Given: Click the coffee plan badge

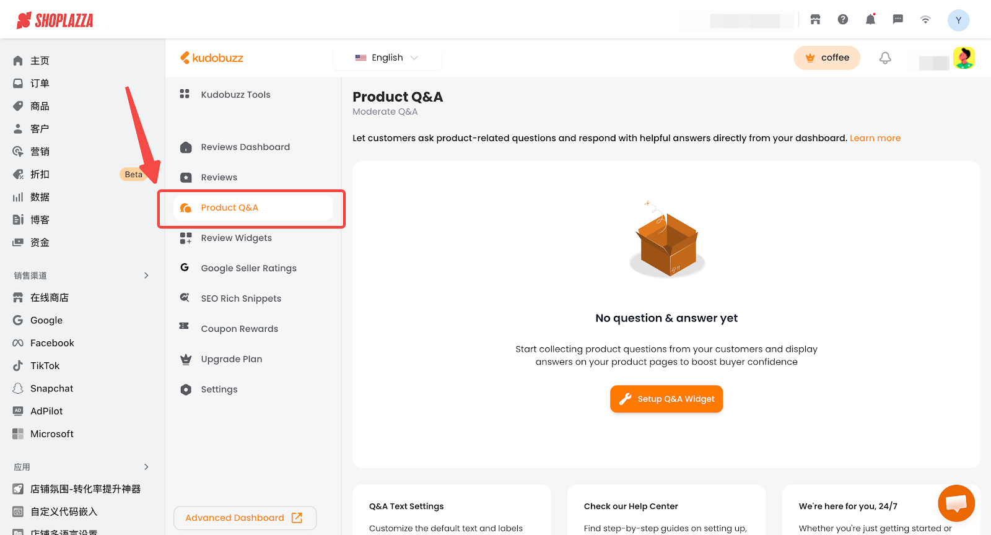Looking at the screenshot, I should click(827, 58).
